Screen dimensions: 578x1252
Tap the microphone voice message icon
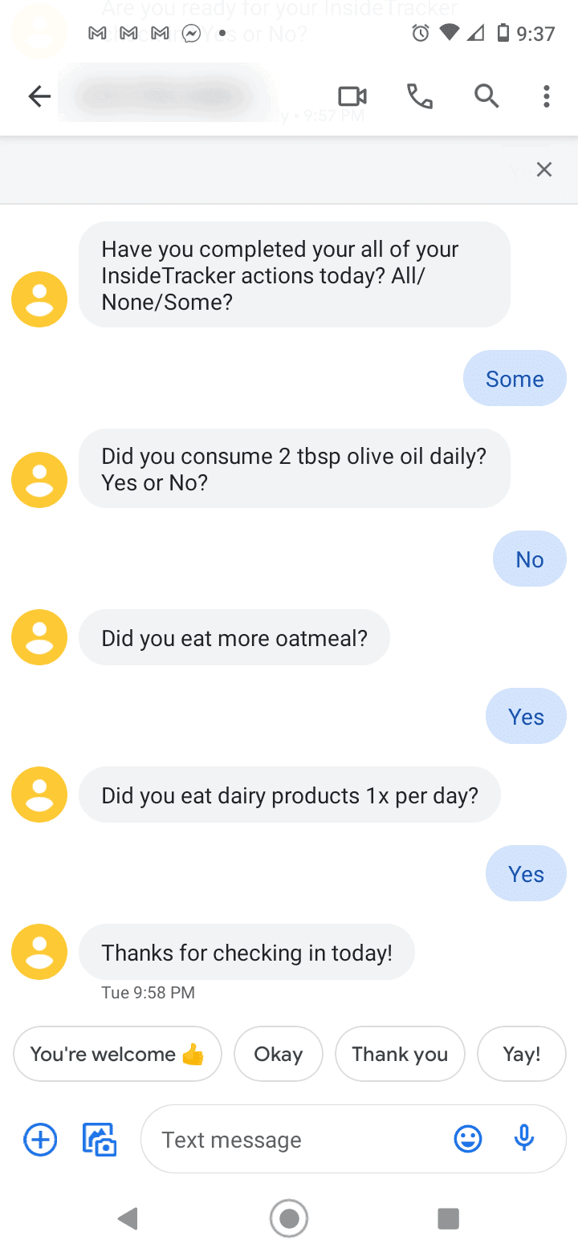click(x=524, y=1138)
